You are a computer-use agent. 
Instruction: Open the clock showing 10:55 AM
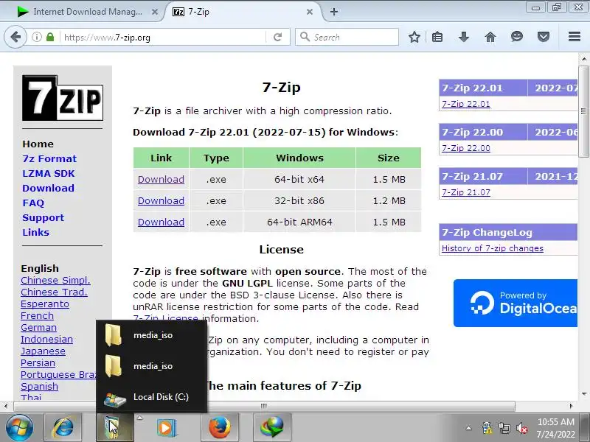tap(556, 428)
